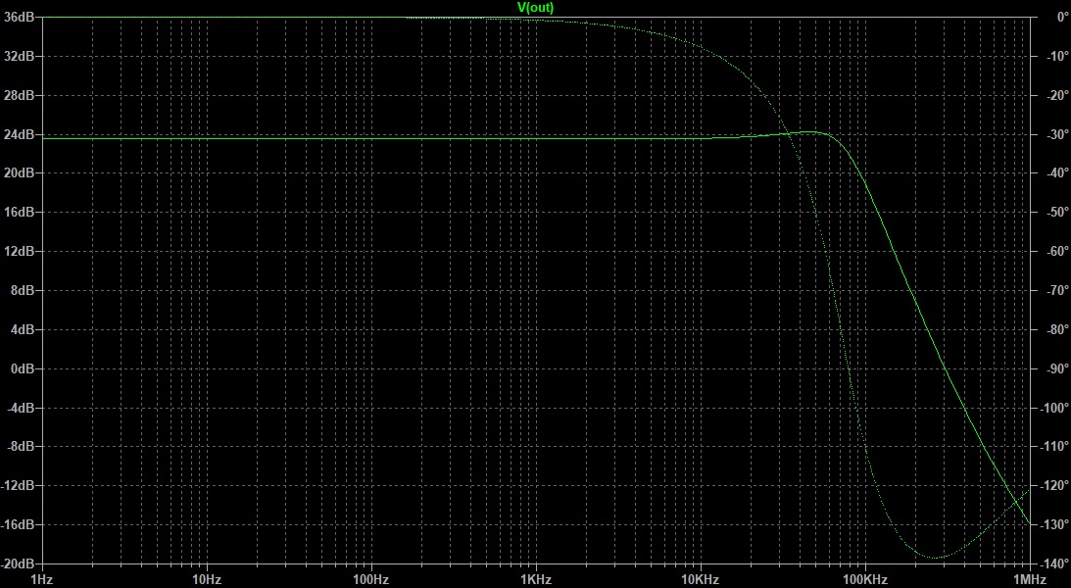
Task: Select the 24dB tick label on the left axis
Action: point(20,134)
